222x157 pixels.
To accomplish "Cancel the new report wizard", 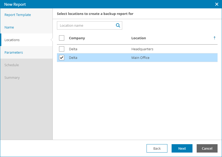I will pyautogui.click(x=207, y=148).
